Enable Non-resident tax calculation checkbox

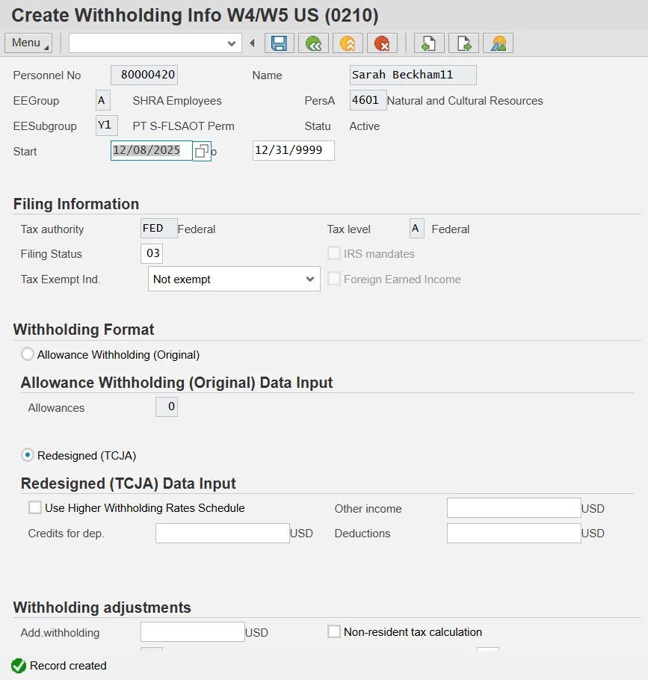(x=334, y=631)
